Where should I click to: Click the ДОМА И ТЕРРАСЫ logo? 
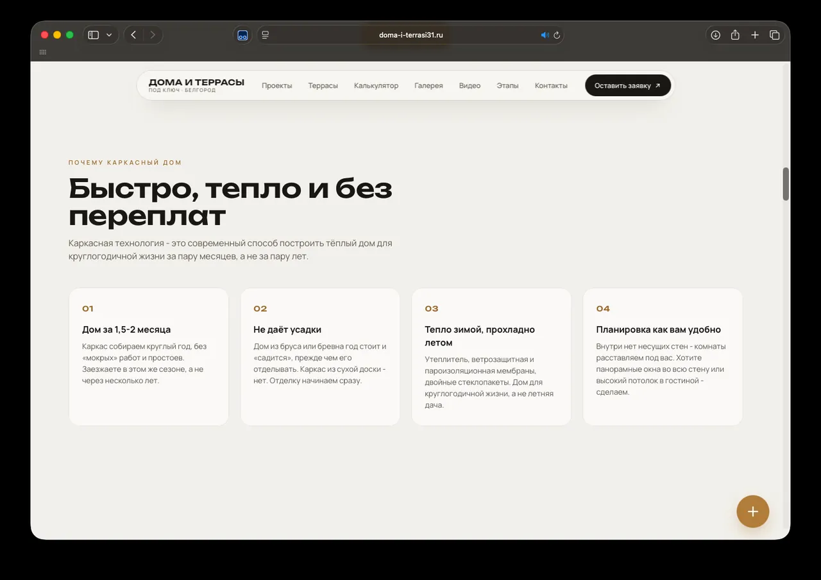click(196, 85)
